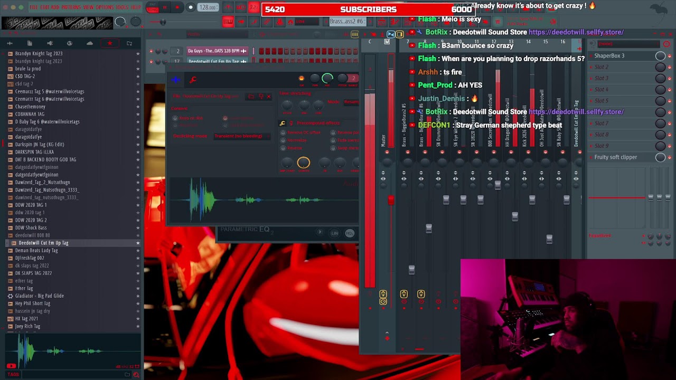Screen dimensions: 676x380
Task: Click the search icon at browser bottom
Action: (136, 374)
